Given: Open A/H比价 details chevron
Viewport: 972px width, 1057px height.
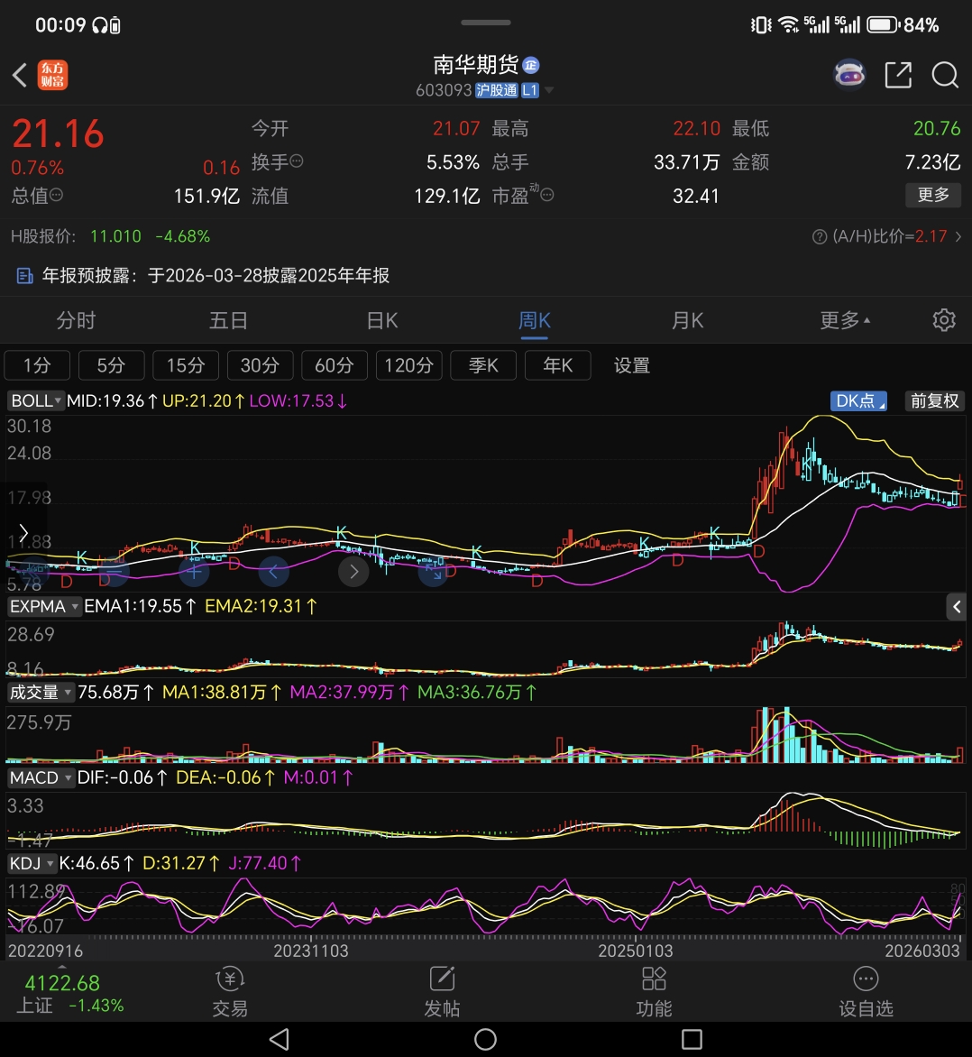Looking at the screenshot, I should 958,236.
